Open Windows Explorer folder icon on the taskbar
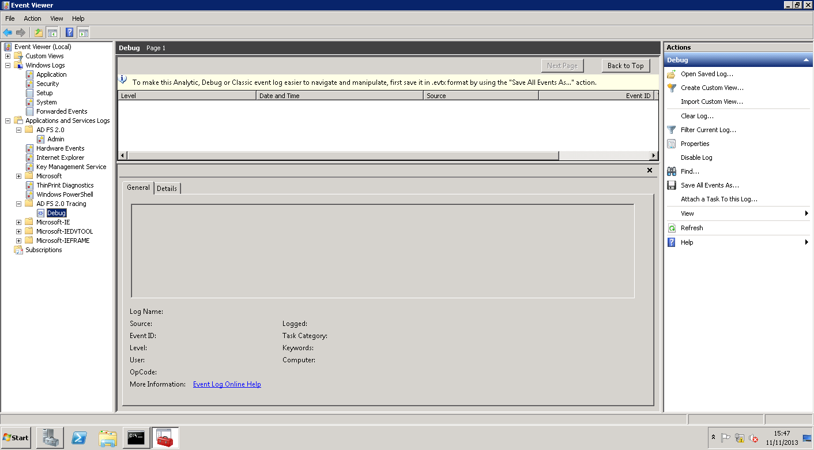 pos(108,438)
